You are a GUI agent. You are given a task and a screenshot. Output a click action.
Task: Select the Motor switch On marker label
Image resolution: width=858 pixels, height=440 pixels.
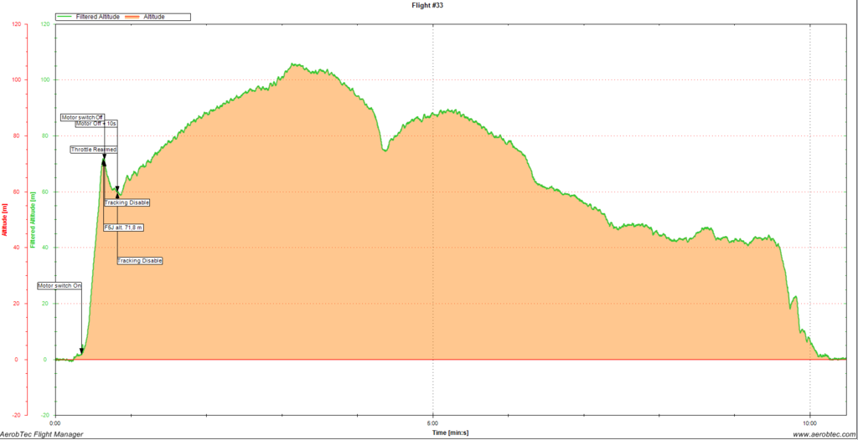pos(60,285)
